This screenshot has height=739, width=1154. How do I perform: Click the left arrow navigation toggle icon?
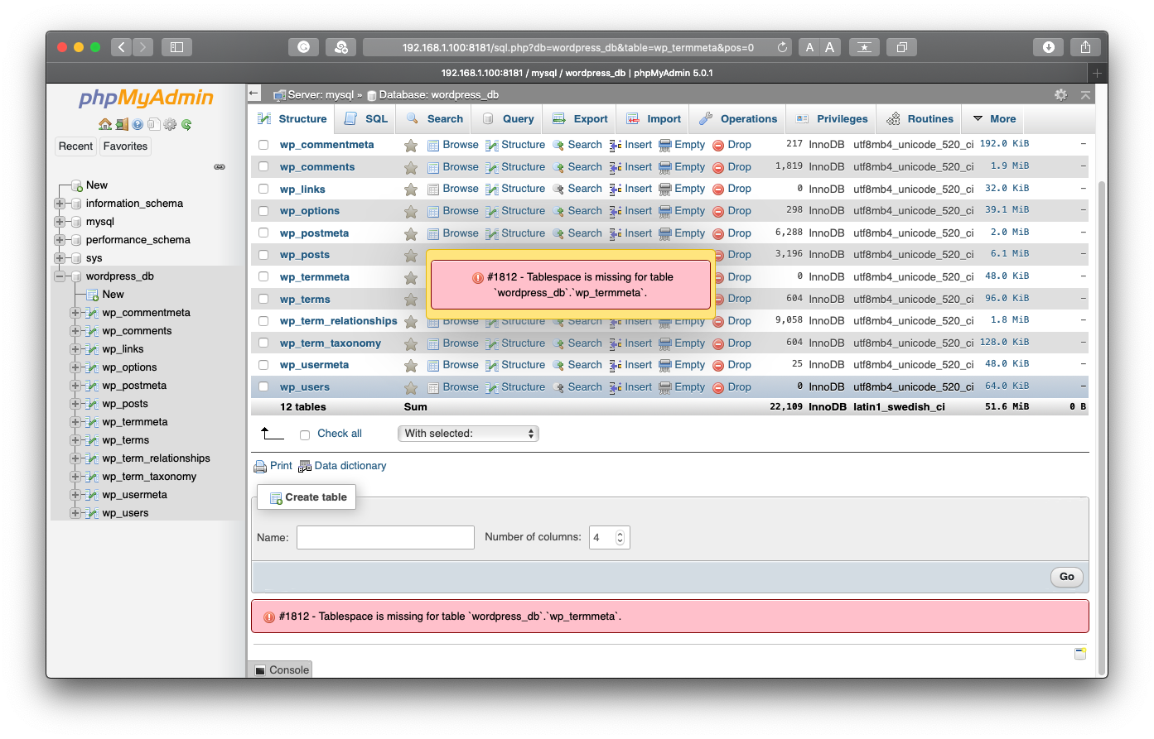point(254,94)
